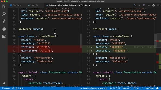The height and width of the screenshot is (90, 161).
Task: Click removed line 52 quartenary "#2fc7f5"
Action: (37, 51)
